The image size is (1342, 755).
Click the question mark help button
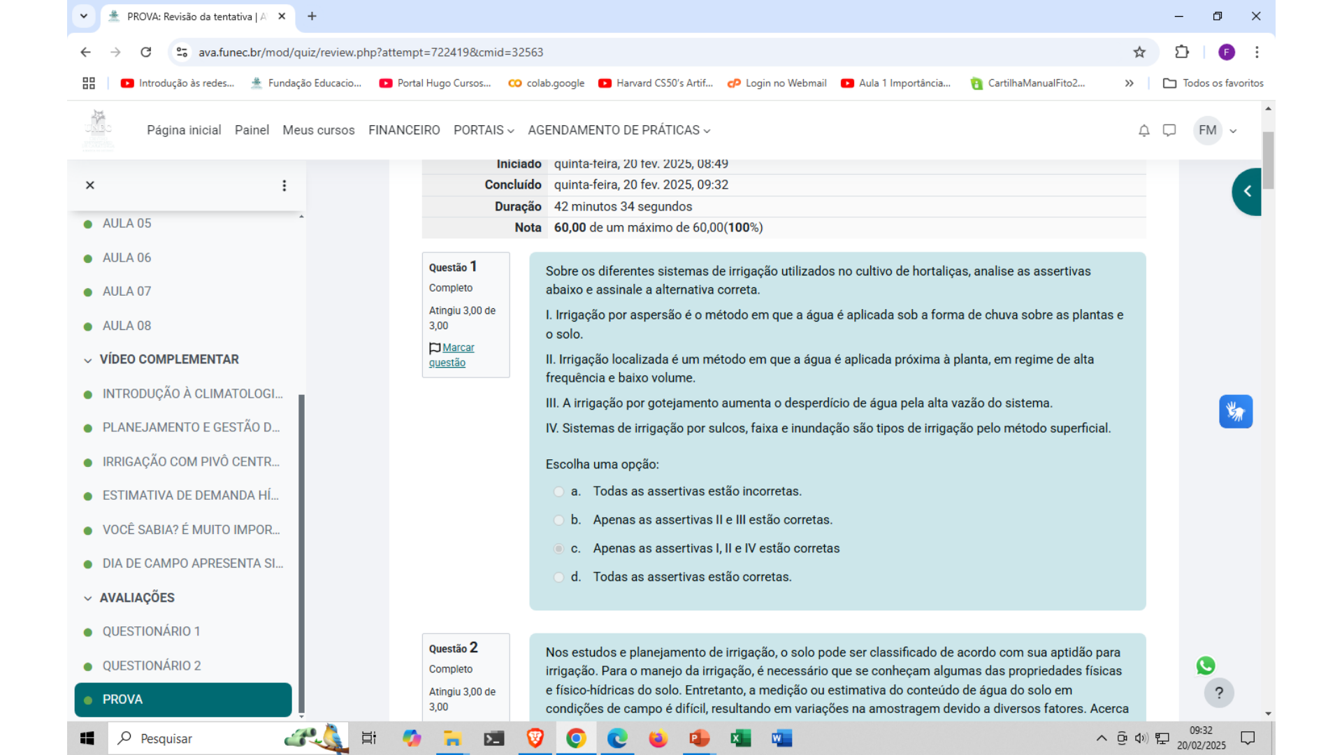tap(1219, 693)
